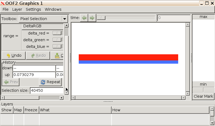Adjust the delta_blue slider
Screen dimensions: 215x126
coord(57,46)
